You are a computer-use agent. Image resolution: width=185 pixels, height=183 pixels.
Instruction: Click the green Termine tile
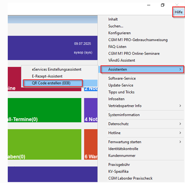click(45, 110)
